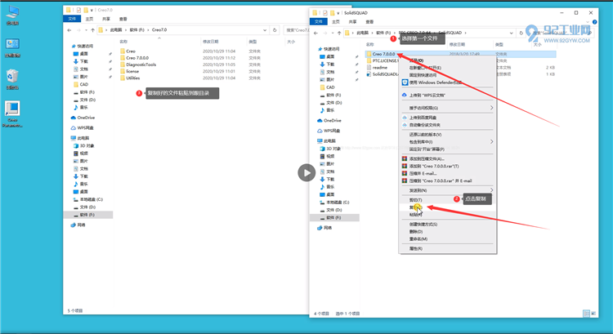Open 共享 tab in SolidSQUAD window ribbon
This screenshot has width=613, height=334.
(352, 22)
